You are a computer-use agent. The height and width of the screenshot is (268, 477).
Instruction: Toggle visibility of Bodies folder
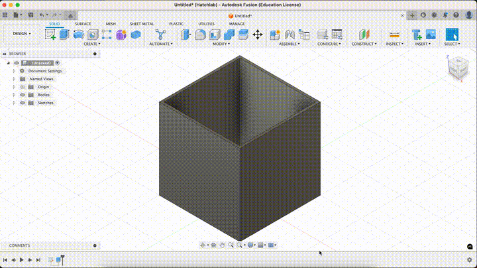[x=23, y=95]
